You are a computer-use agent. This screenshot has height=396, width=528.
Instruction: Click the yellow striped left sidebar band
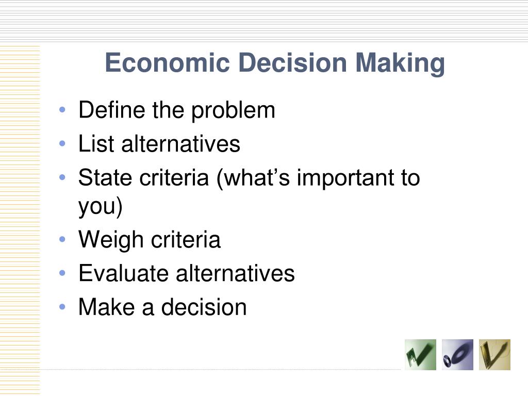point(20,221)
